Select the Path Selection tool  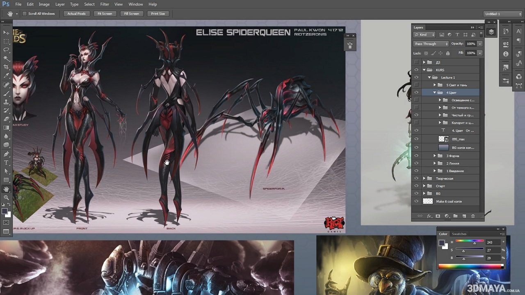coord(6,171)
